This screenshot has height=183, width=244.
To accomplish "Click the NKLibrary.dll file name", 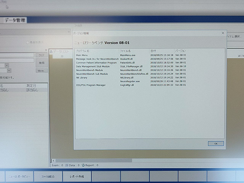I will (127, 78).
